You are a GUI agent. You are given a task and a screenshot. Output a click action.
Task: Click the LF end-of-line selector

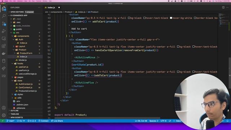click(x=170, y=121)
